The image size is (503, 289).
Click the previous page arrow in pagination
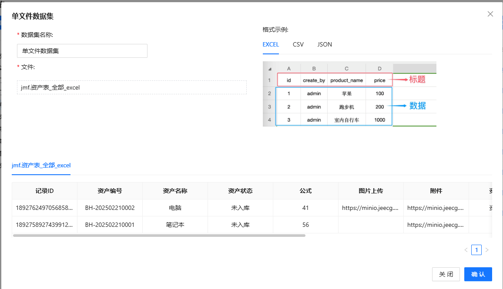(x=466, y=250)
